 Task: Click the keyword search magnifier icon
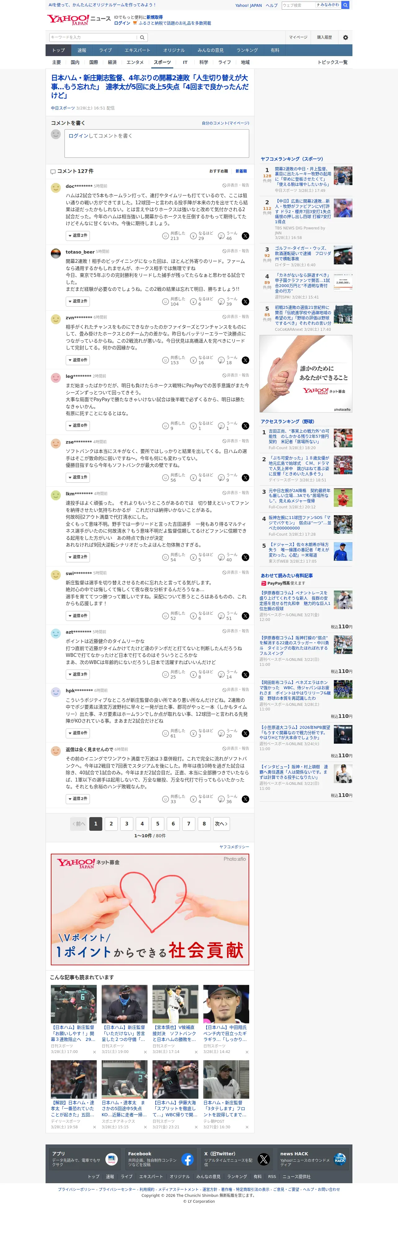tap(142, 38)
